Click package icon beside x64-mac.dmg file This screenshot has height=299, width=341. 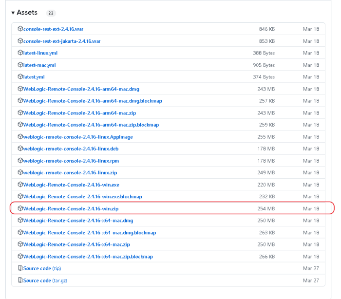(x=20, y=220)
